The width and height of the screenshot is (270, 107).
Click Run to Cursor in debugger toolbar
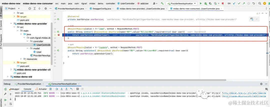coord(71,89)
